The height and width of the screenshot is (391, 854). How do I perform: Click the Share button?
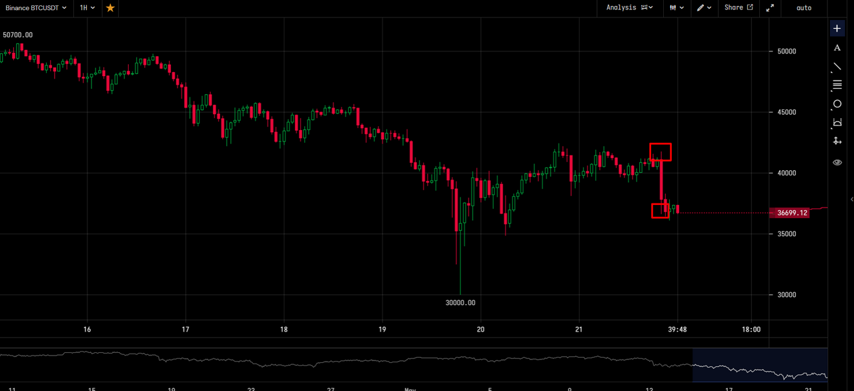pyautogui.click(x=739, y=7)
